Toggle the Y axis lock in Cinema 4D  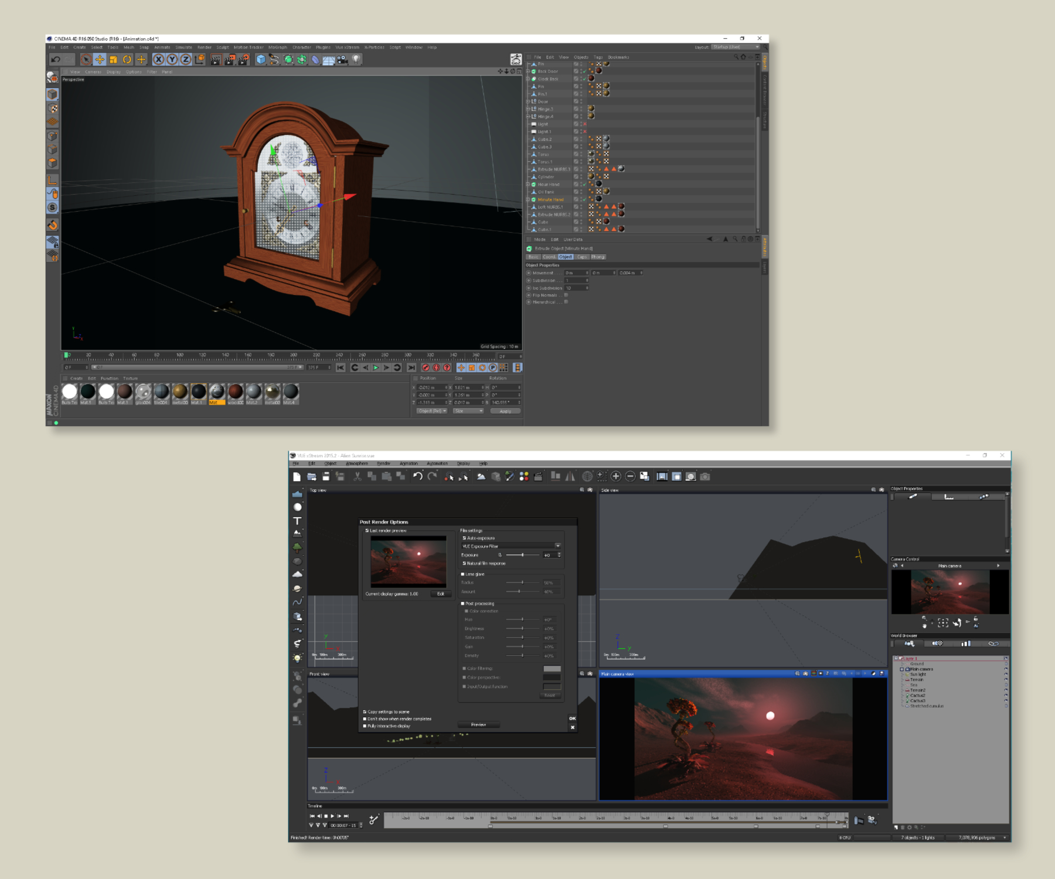[x=172, y=59]
